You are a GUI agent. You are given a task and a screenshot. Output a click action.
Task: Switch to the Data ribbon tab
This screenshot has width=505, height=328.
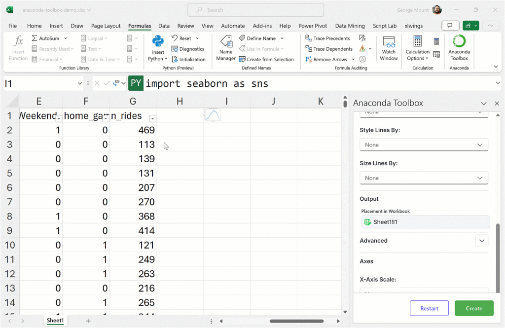tap(164, 26)
